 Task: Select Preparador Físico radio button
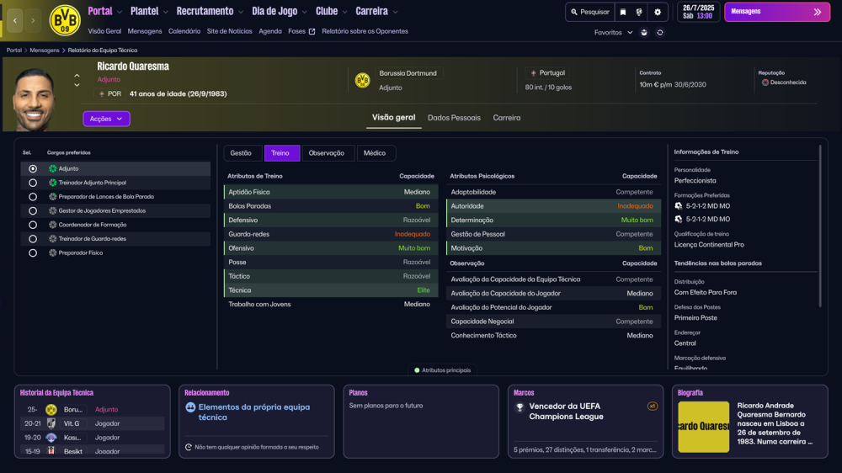pyautogui.click(x=33, y=252)
